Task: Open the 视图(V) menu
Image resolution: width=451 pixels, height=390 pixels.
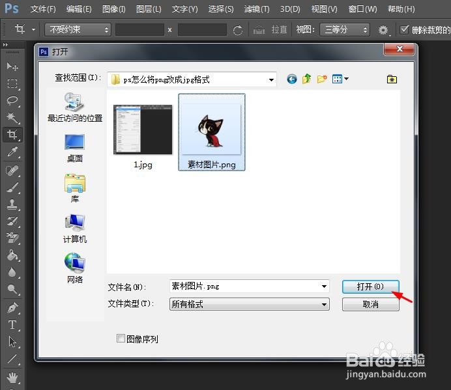Action: tap(325, 9)
